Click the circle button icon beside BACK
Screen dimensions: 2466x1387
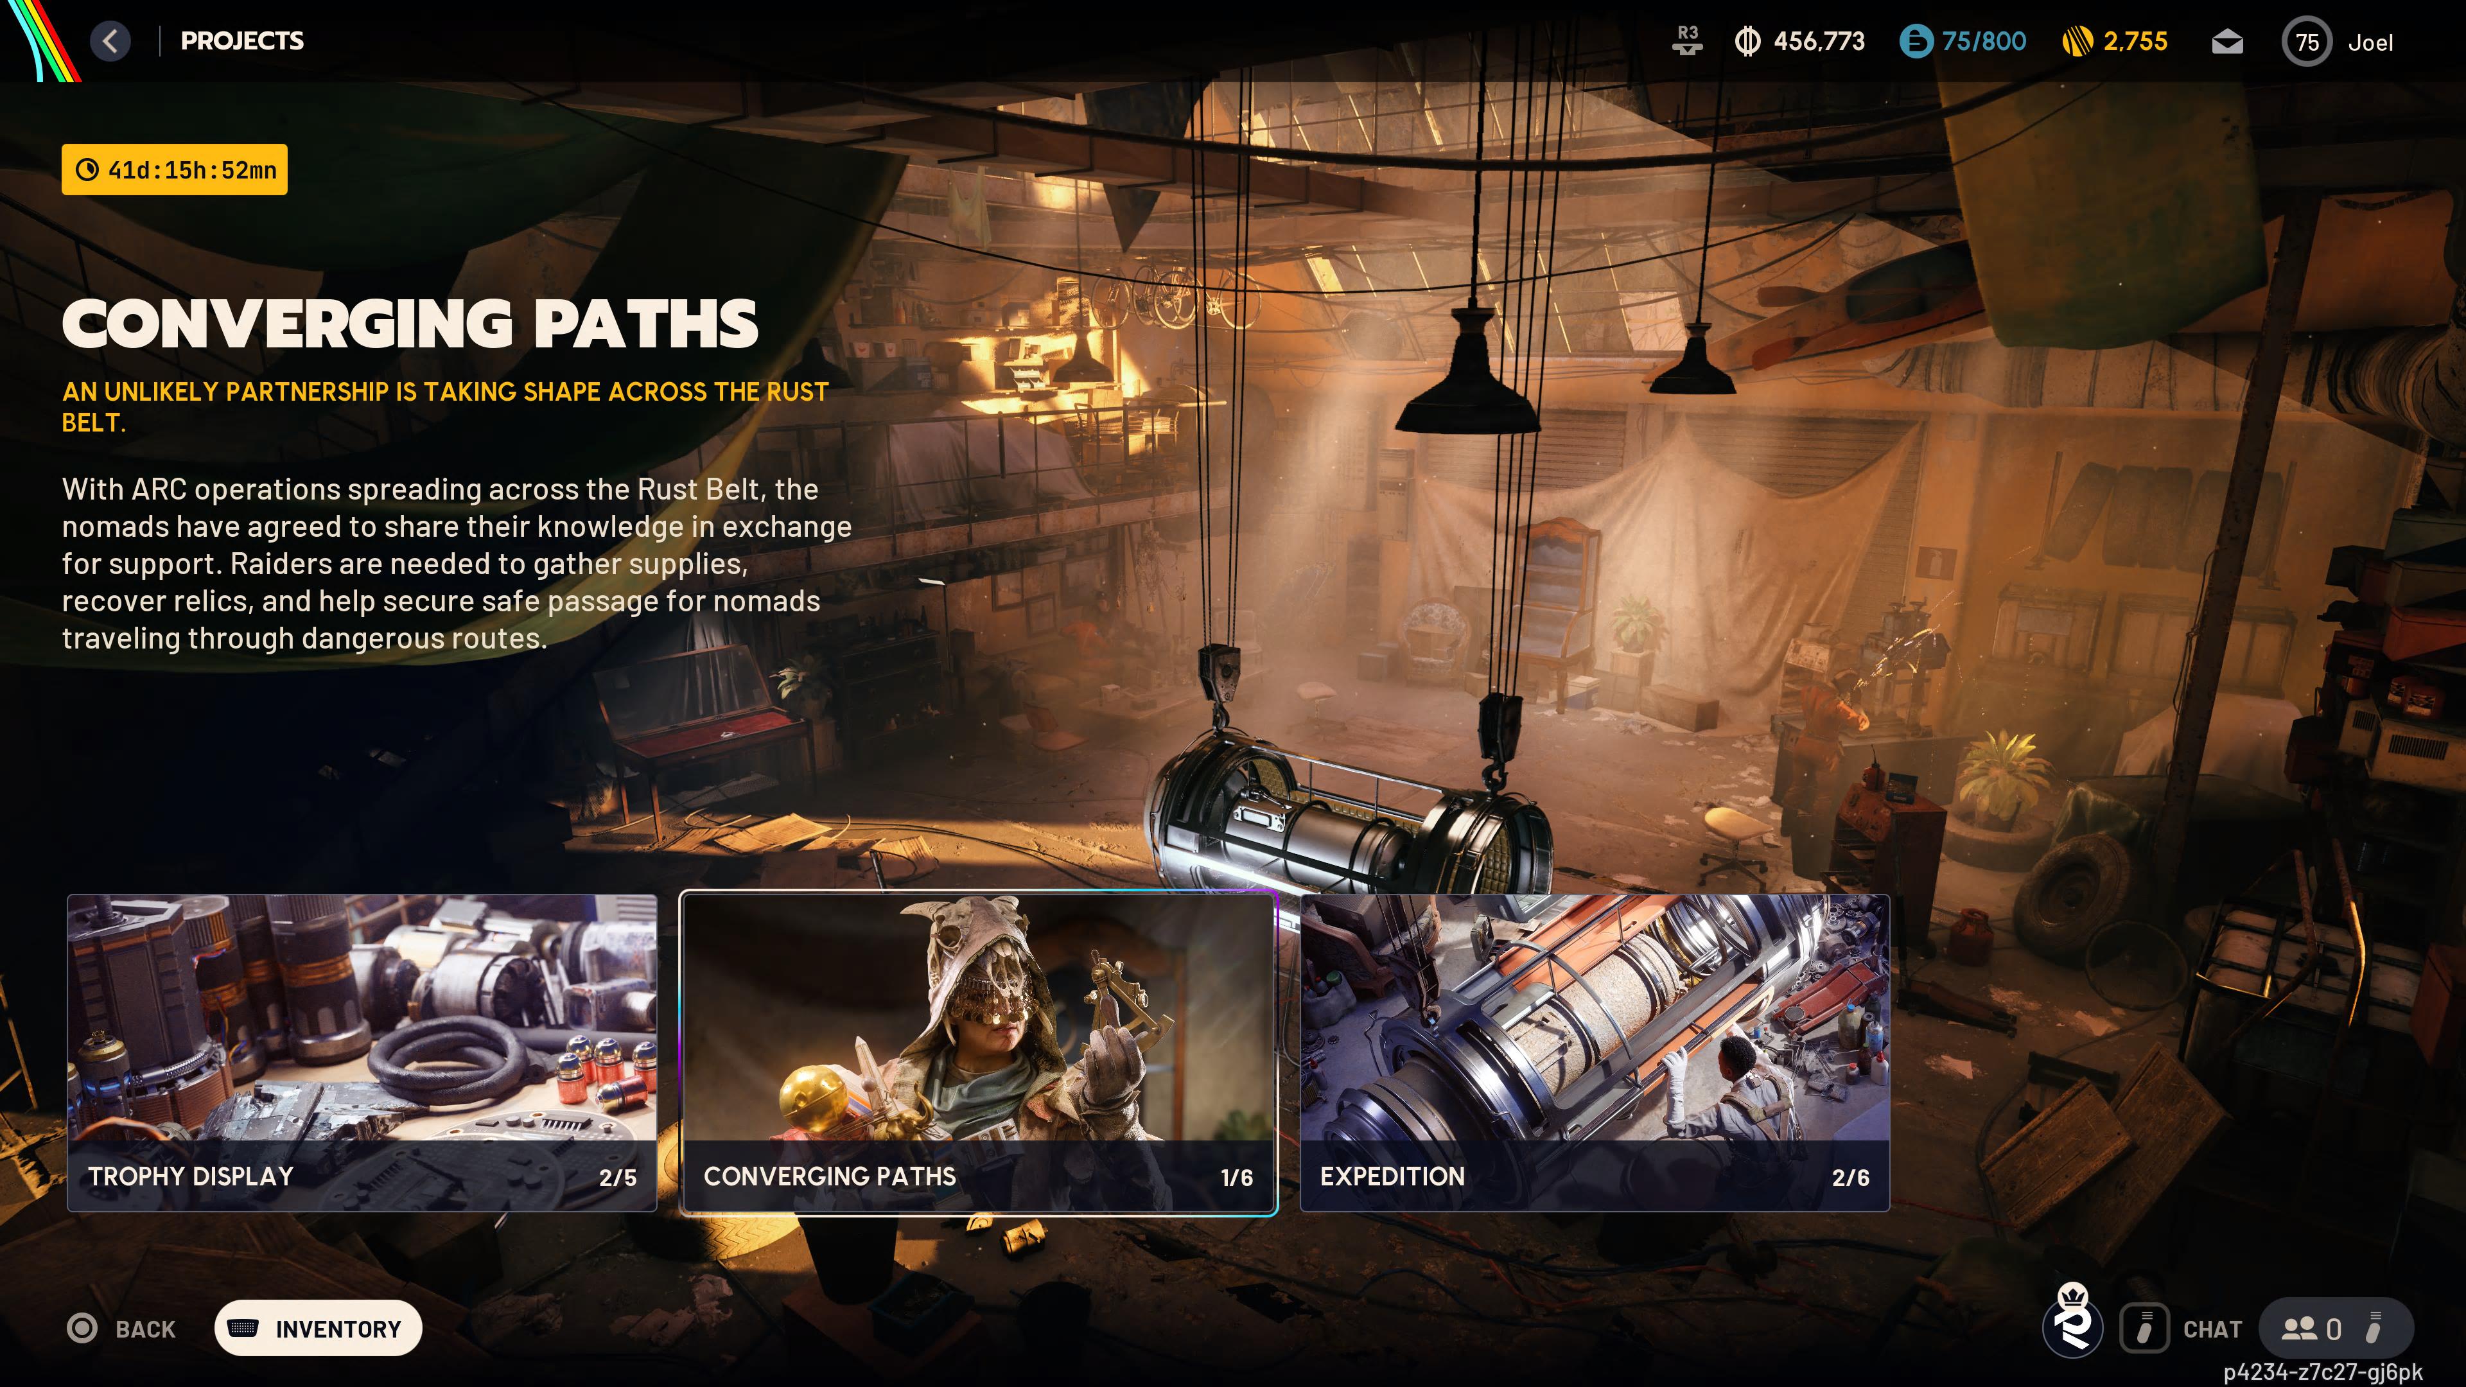click(x=82, y=1328)
